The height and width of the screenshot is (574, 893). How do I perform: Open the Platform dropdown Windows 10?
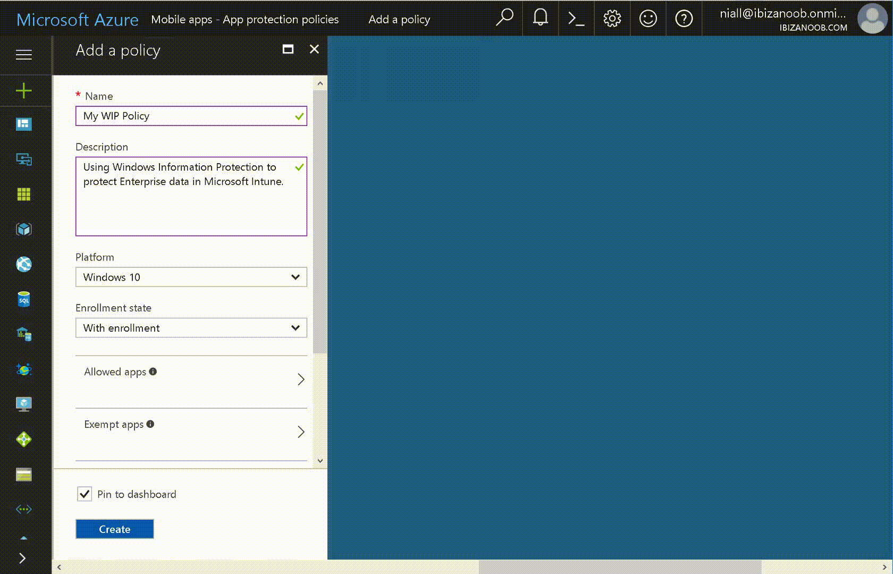pos(191,277)
